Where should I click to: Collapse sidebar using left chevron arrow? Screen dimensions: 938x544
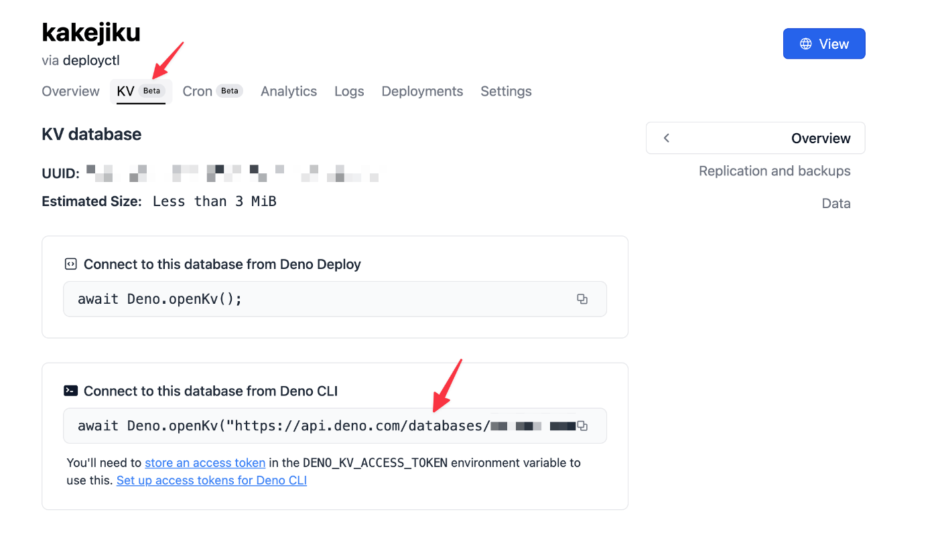[666, 138]
